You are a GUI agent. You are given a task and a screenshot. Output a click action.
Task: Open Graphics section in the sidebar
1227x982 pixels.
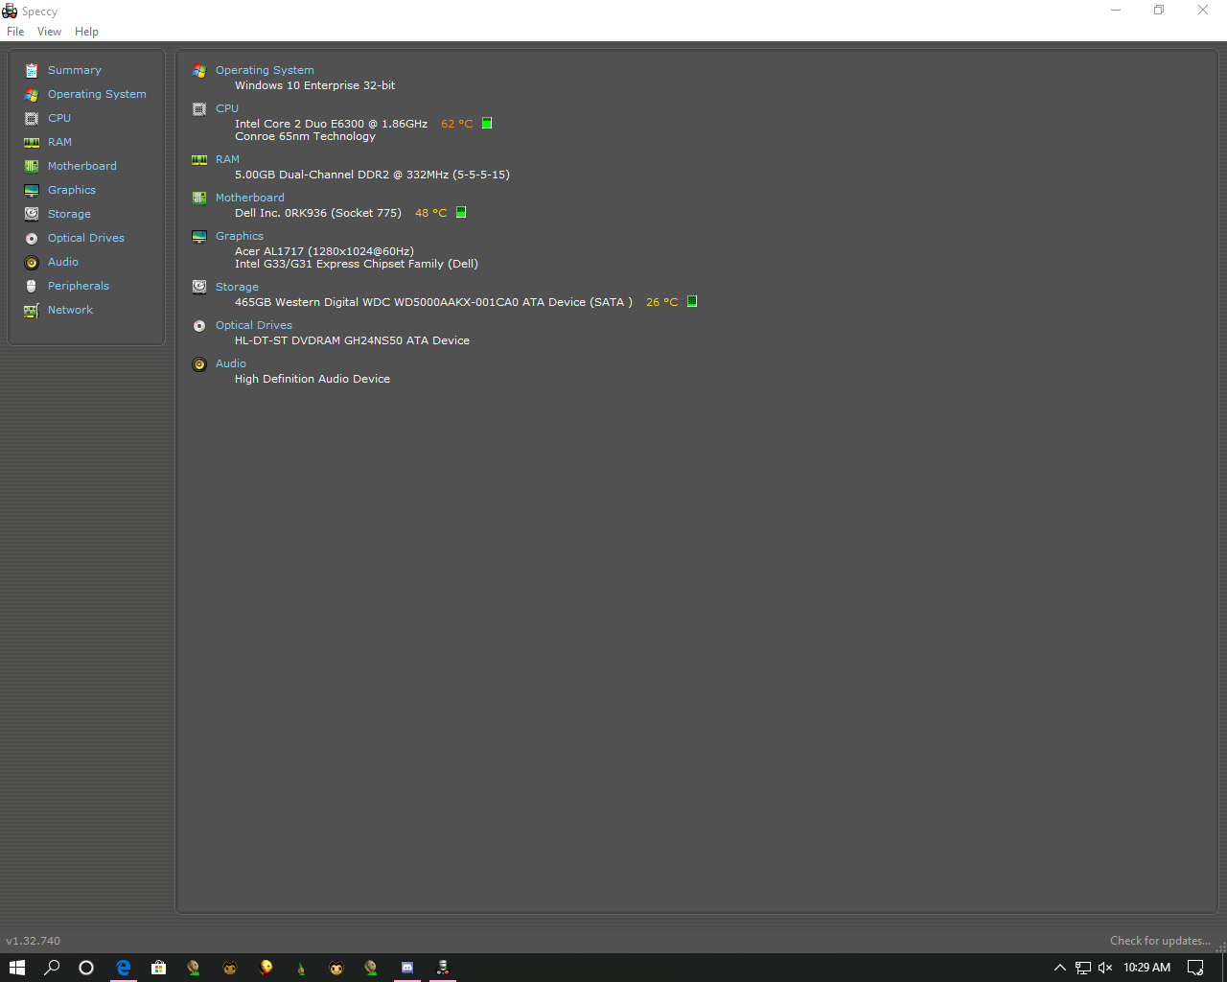pos(72,190)
